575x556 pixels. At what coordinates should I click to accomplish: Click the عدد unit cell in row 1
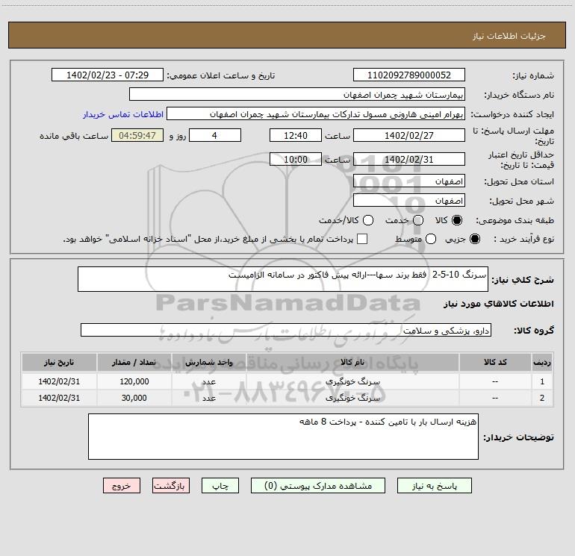click(209, 381)
